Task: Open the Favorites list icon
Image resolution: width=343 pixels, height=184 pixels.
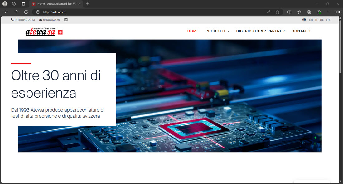Action: coord(299,12)
